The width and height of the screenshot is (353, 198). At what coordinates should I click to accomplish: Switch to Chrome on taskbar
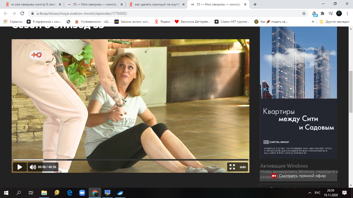pyautogui.click(x=95, y=193)
